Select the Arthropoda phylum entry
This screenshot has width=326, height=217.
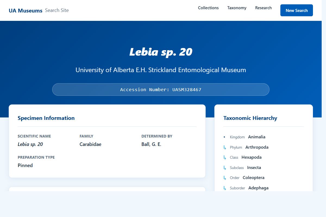click(x=257, y=147)
